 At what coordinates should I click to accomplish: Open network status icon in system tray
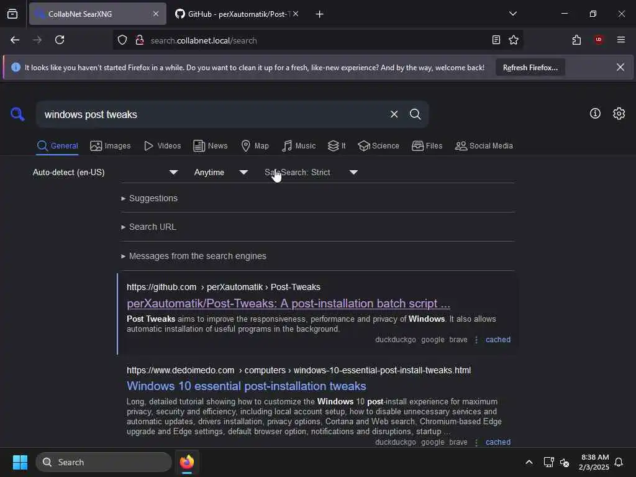[x=548, y=462]
